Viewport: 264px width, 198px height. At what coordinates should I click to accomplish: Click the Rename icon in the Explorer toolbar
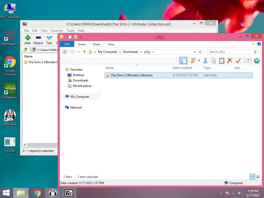(x=246, y=61)
